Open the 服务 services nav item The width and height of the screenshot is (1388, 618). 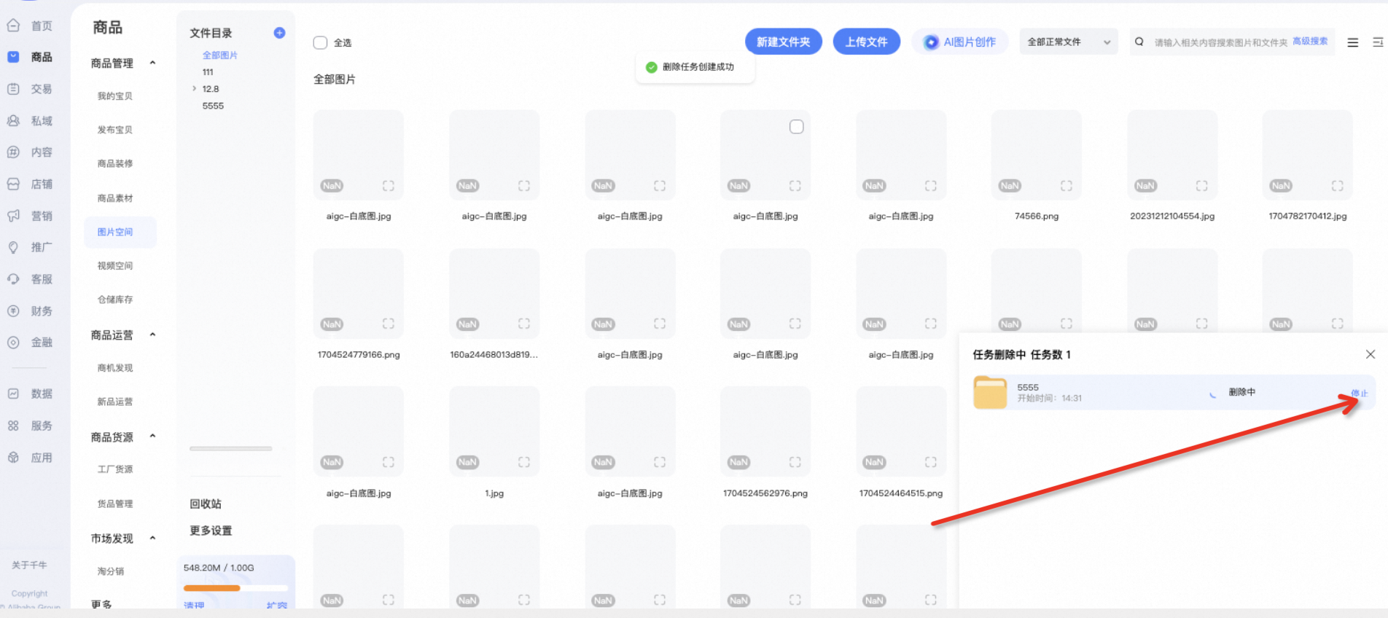pos(30,426)
